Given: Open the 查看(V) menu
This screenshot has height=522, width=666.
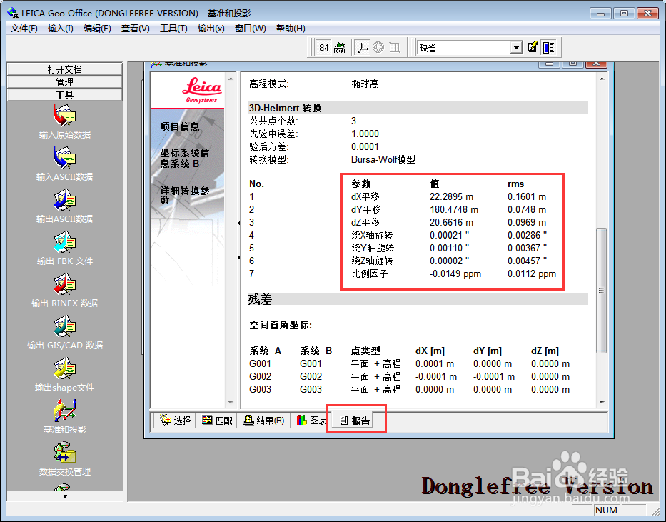Looking at the screenshot, I should point(135,29).
